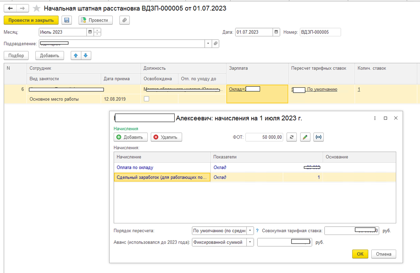Viewport: 420px width, 273px height.
Task: Close the начисления dialog with X
Action: pyautogui.click(x=396, y=118)
